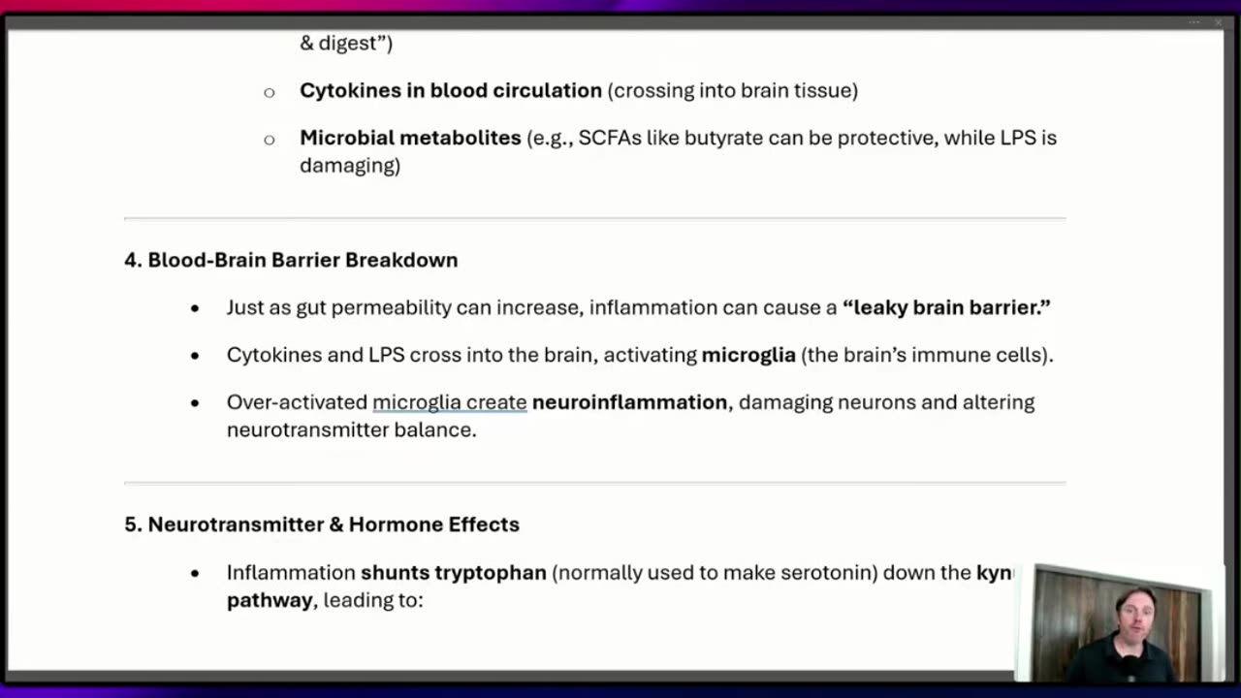Click the bold "microglia" before the parenthesis
The height and width of the screenshot is (698, 1241).
[x=748, y=355]
